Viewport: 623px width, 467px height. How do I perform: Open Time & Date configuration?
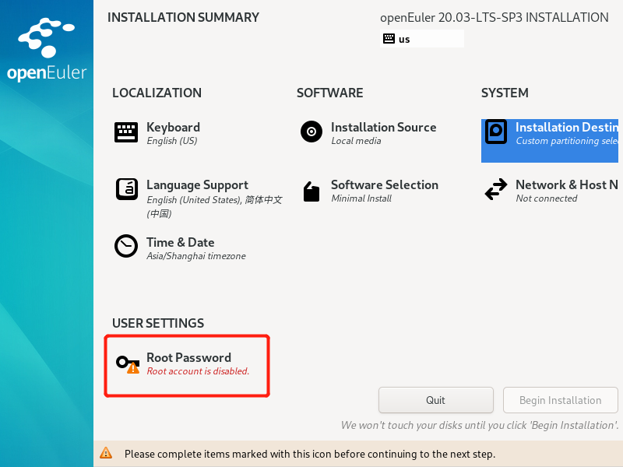point(181,242)
